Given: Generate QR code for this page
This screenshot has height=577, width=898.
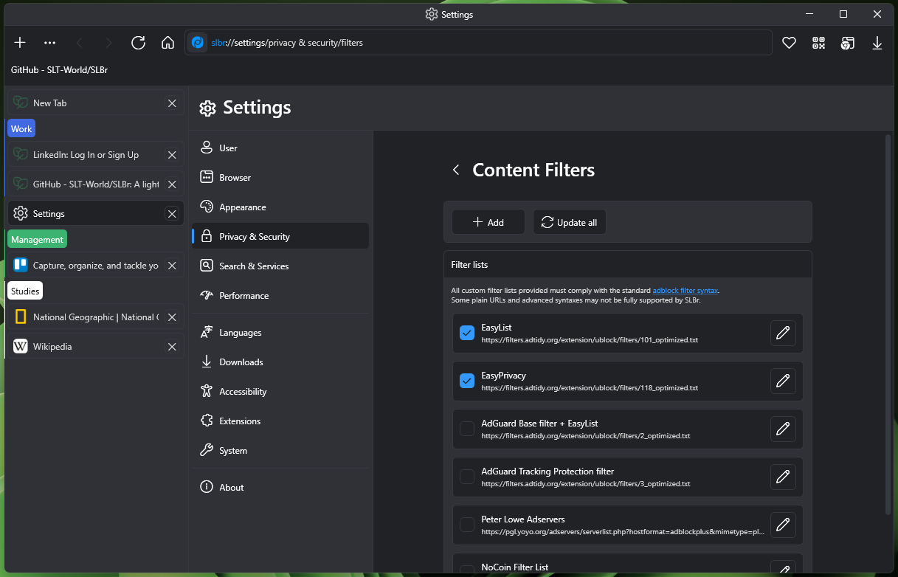Looking at the screenshot, I should [818, 43].
